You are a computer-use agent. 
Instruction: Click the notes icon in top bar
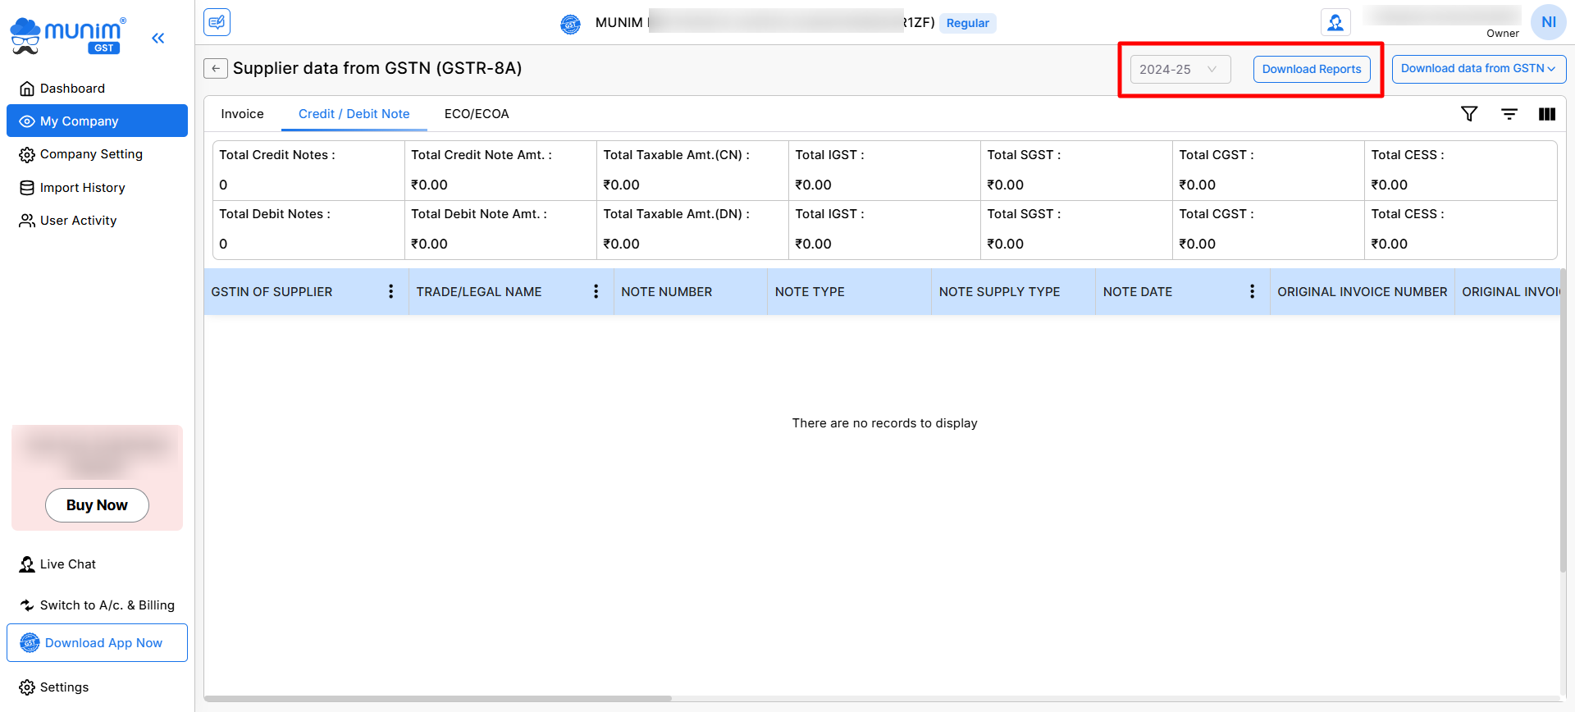click(217, 22)
